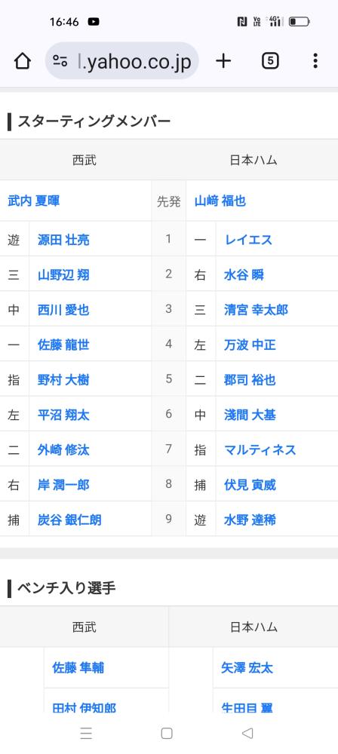Select 外崎 修汰 player link
Screen dimensions: 338x754
click(x=63, y=449)
